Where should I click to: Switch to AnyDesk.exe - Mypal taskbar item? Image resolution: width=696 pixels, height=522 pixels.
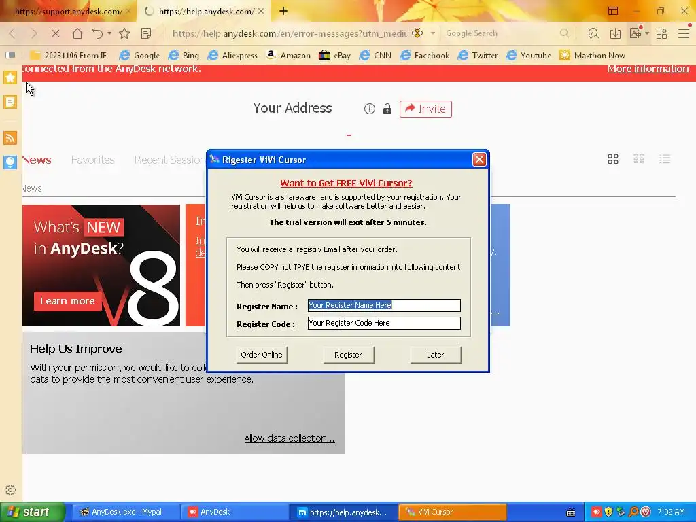pyautogui.click(x=124, y=512)
